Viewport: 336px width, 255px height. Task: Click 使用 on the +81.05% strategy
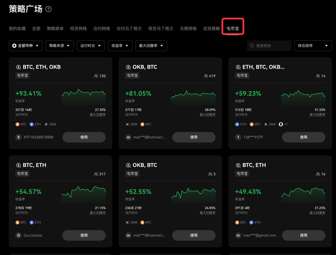pos(194,137)
